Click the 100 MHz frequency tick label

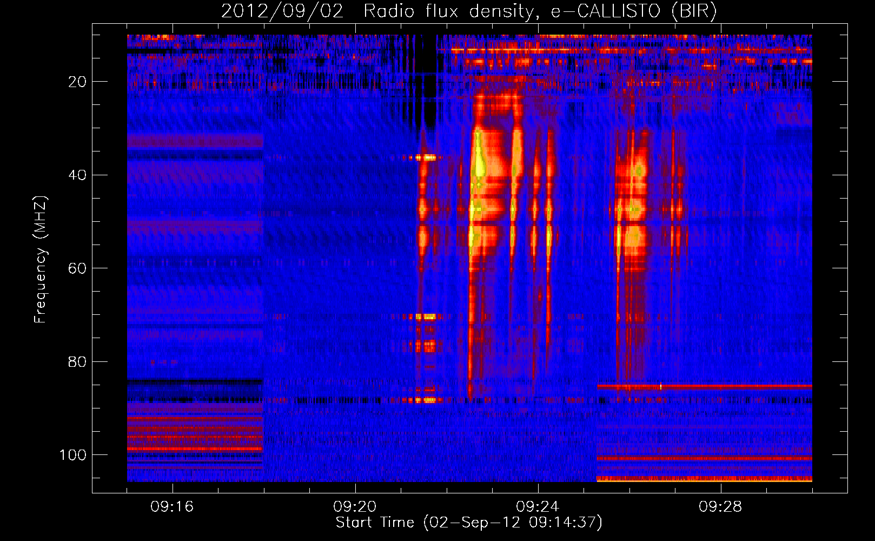click(73, 455)
